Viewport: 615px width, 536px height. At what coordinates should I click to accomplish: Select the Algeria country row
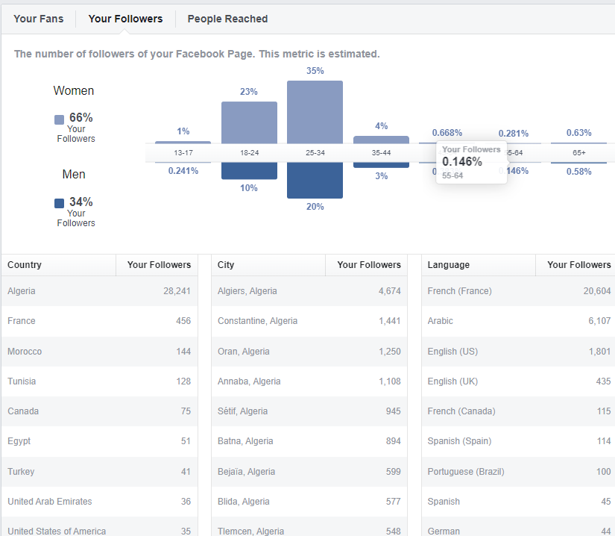coord(99,291)
